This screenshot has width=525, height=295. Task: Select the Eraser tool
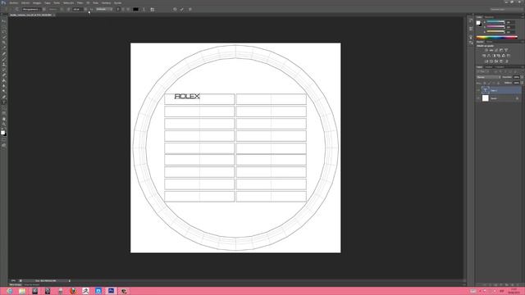(x=4, y=75)
